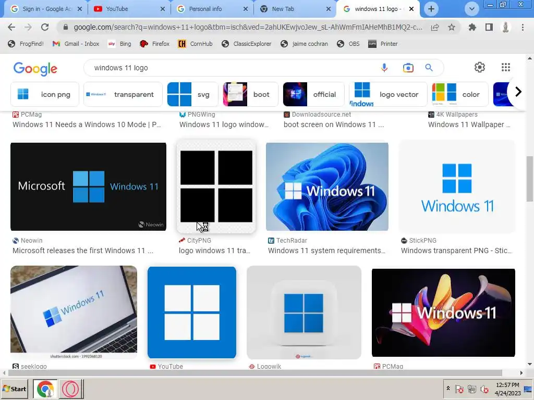Toggle the Chrome side panel icon
This screenshot has width=534, height=400.
coord(489,27)
